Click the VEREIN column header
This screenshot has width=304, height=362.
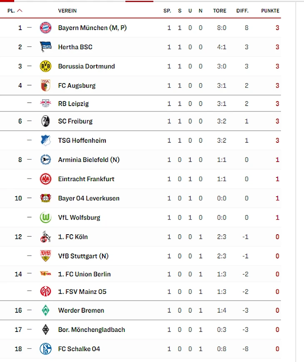(67, 10)
